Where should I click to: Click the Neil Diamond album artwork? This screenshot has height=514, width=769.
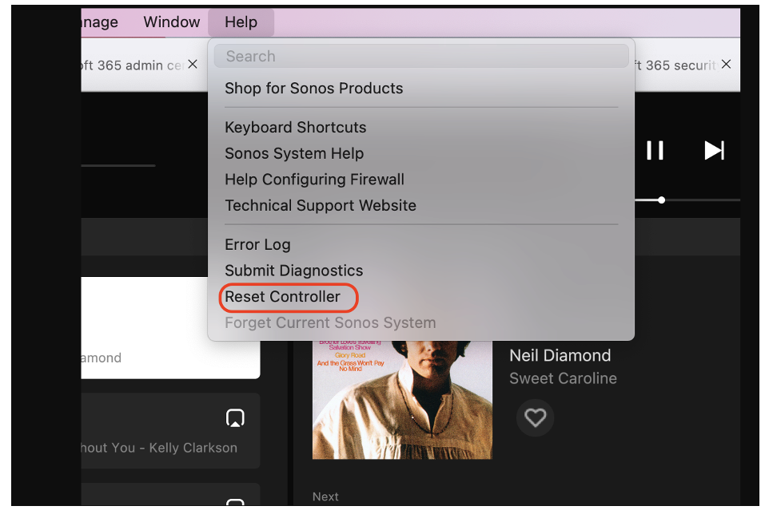tap(402, 400)
